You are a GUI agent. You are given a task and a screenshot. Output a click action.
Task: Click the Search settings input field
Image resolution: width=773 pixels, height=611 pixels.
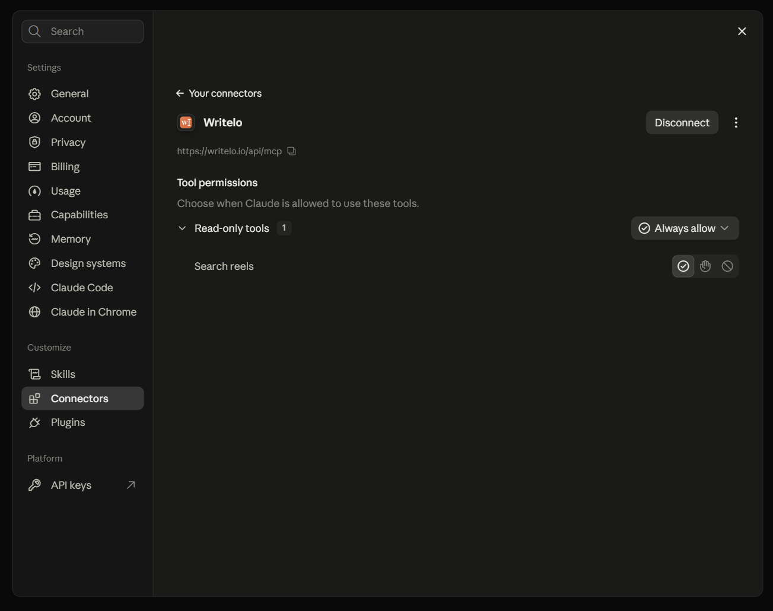coord(82,31)
